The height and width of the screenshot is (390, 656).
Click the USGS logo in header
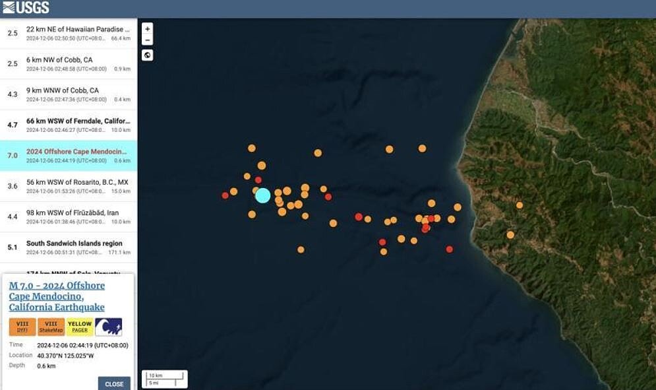coord(26,8)
